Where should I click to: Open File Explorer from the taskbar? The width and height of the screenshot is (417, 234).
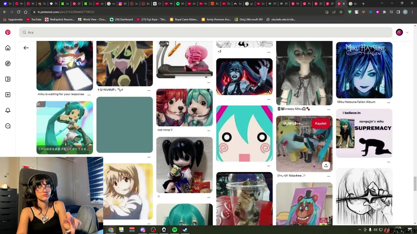121,230
